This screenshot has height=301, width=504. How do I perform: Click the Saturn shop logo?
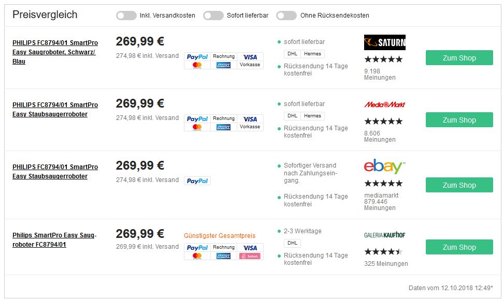coord(384,42)
